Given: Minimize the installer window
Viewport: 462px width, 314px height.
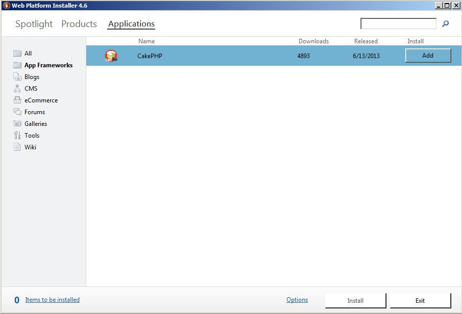Looking at the screenshot, I should click(x=439, y=5).
